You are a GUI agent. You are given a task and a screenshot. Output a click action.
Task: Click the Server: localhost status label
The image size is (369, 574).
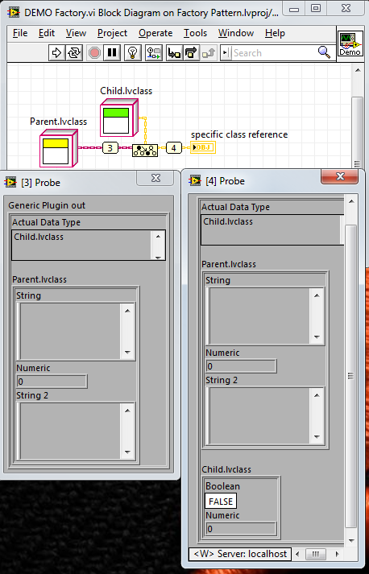pyautogui.click(x=240, y=554)
